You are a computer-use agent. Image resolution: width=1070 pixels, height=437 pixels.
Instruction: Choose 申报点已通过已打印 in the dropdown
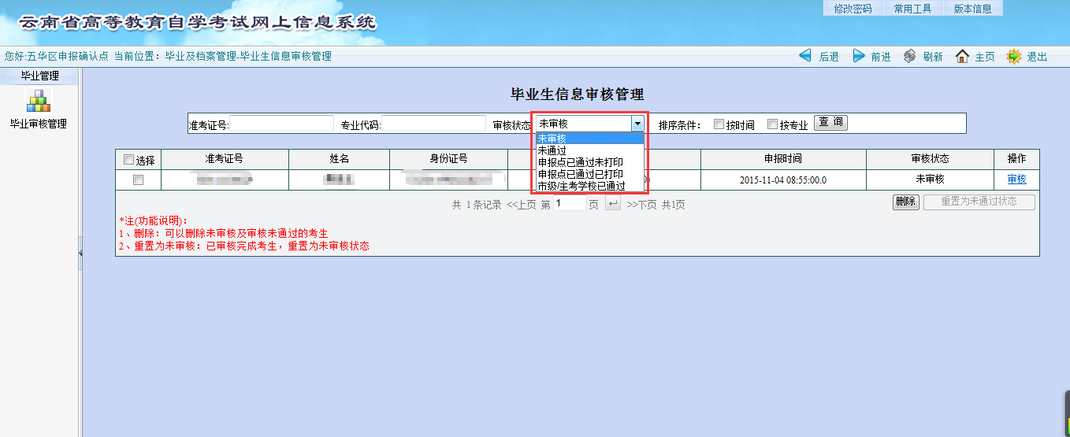(x=580, y=174)
